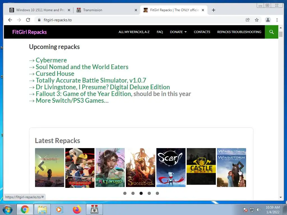This screenshot has height=215, width=287.
Task: Open the FAQ menu item
Action: (160, 32)
